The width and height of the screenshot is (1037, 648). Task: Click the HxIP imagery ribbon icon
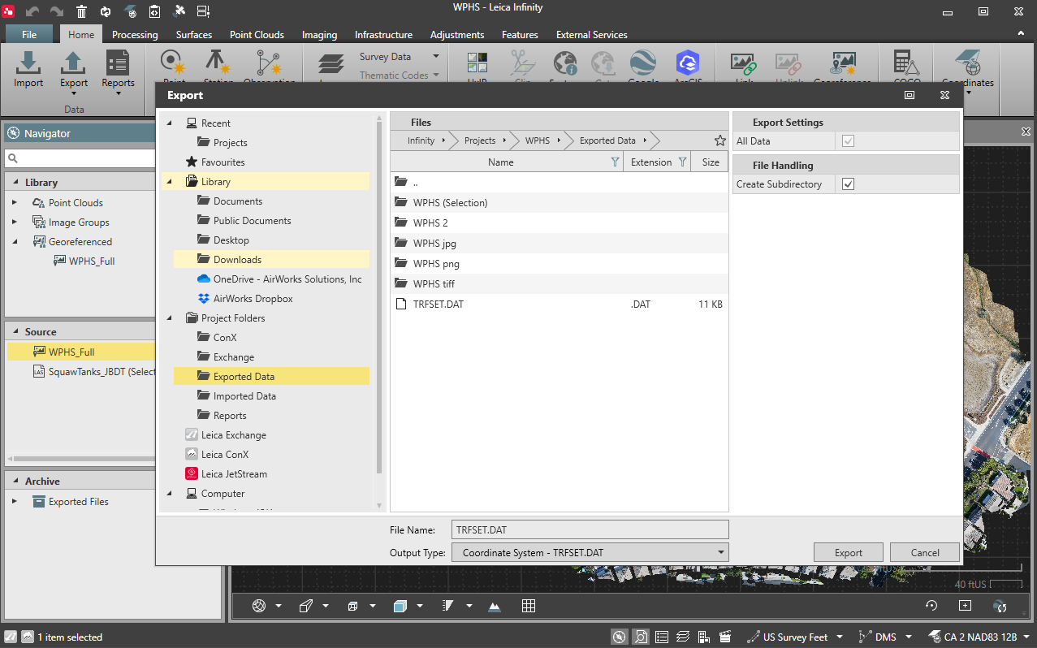pyautogui.click(x=477, y=63)
